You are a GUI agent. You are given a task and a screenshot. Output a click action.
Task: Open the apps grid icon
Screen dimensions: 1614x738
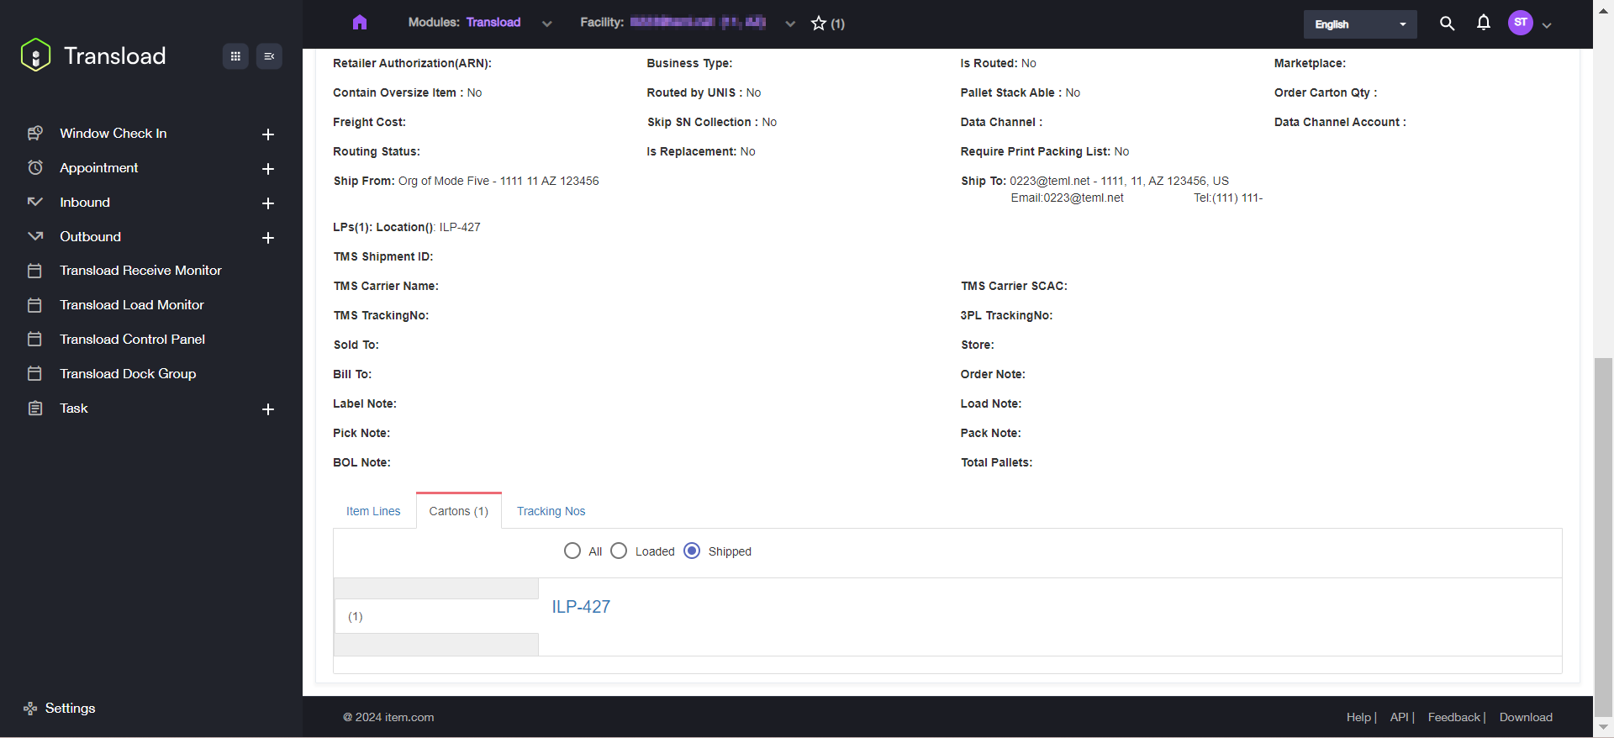click(235, 56)
